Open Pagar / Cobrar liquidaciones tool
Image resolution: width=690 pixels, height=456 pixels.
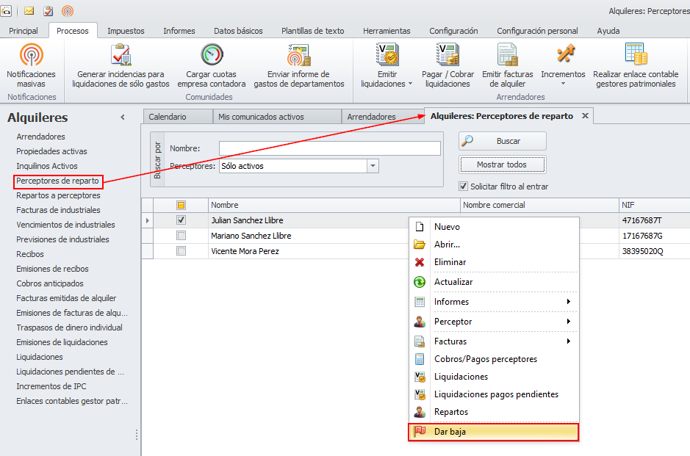coord(448,56)
